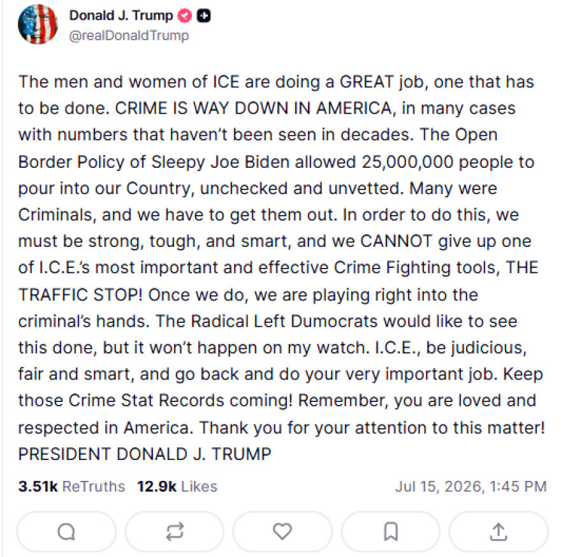
Task: Open the flag-painted profile avatar
Action: (x=38, y=24)
